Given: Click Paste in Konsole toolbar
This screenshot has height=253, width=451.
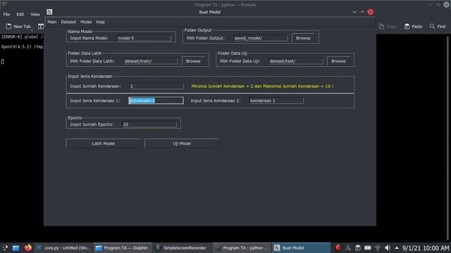Looking at the screenshot, I should coord(414,27).
